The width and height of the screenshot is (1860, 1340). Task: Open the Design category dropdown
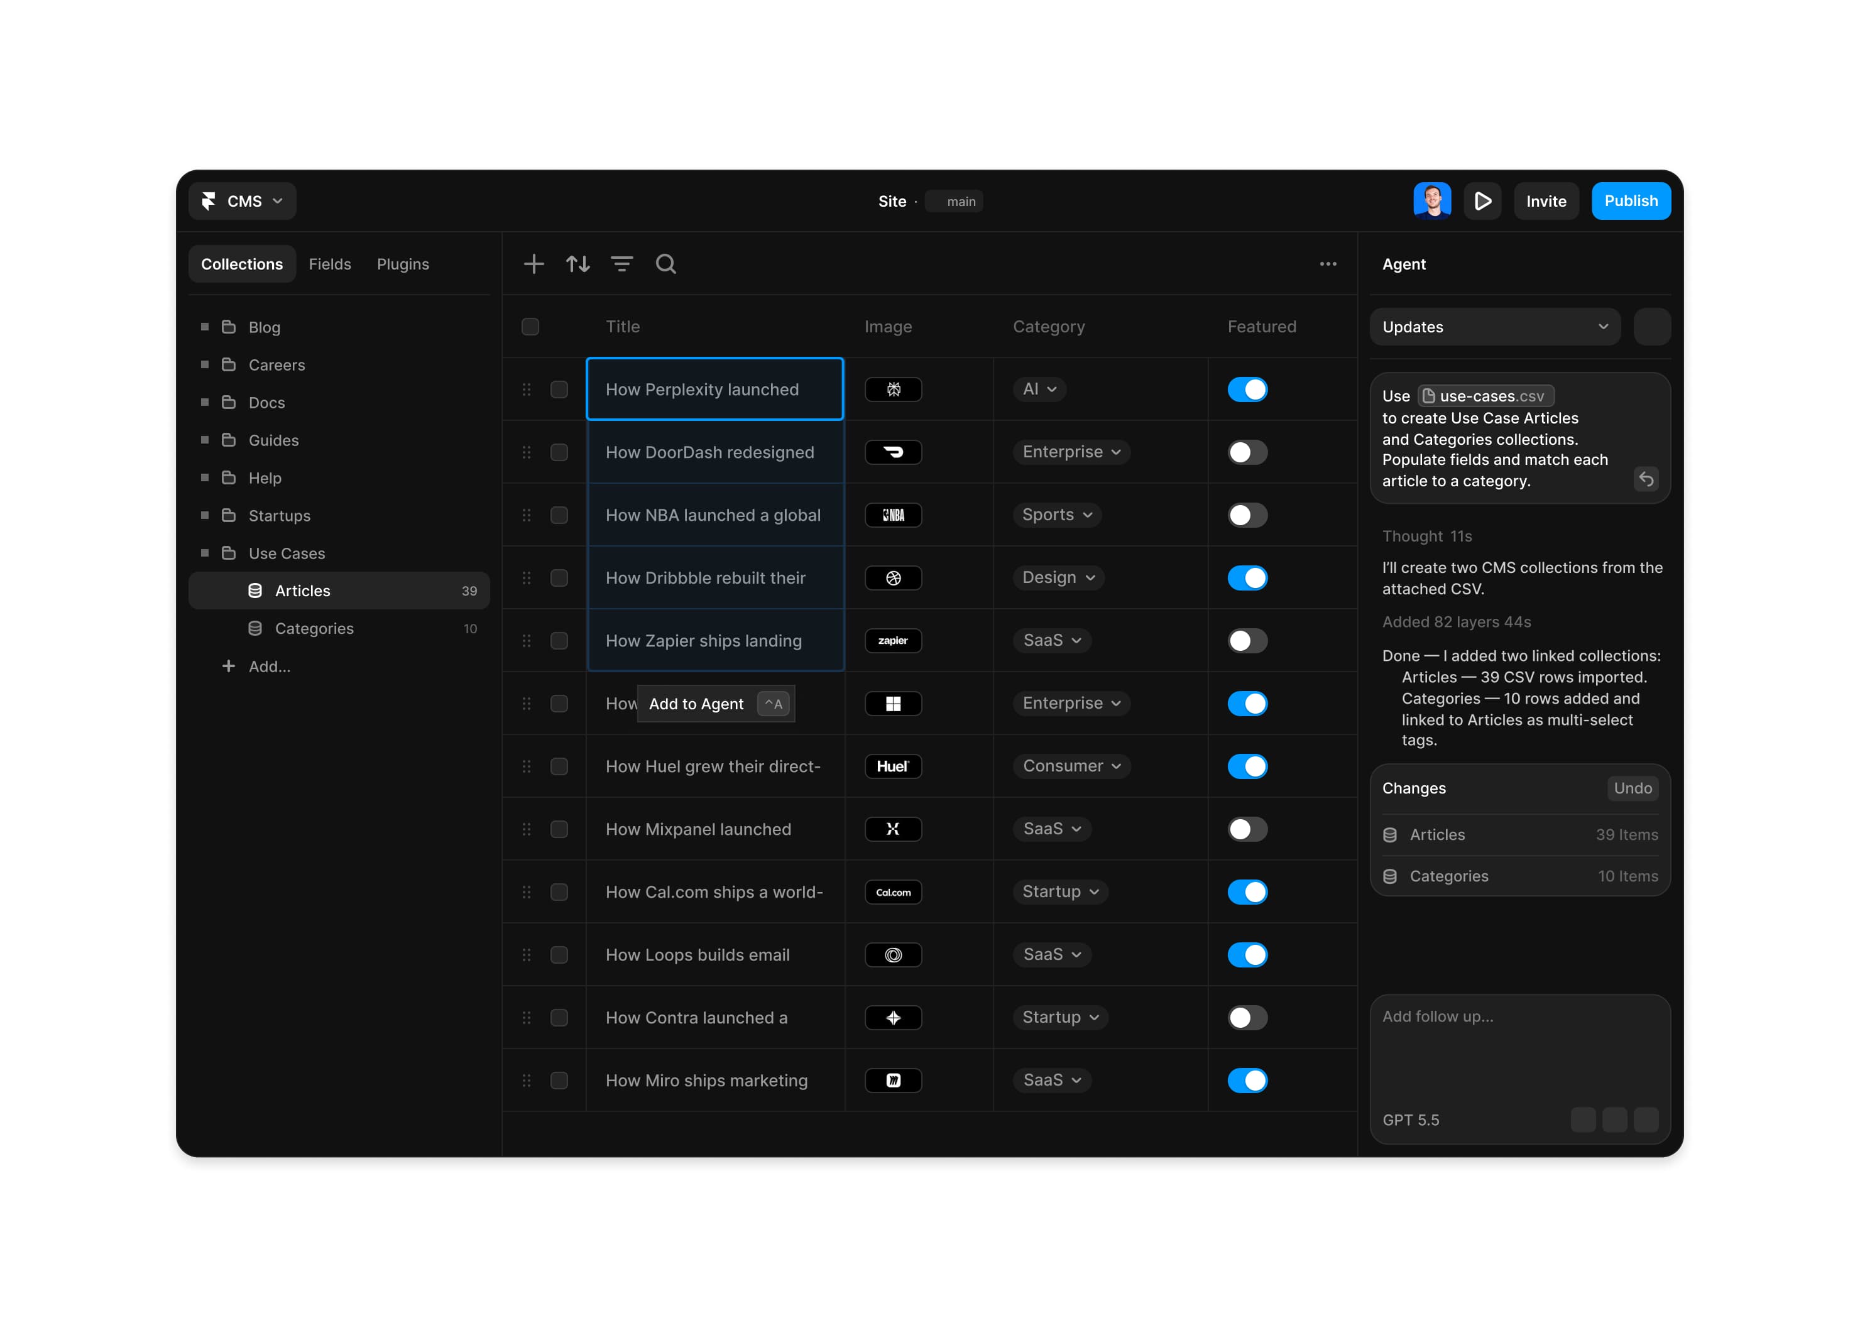pos(1058,578)
